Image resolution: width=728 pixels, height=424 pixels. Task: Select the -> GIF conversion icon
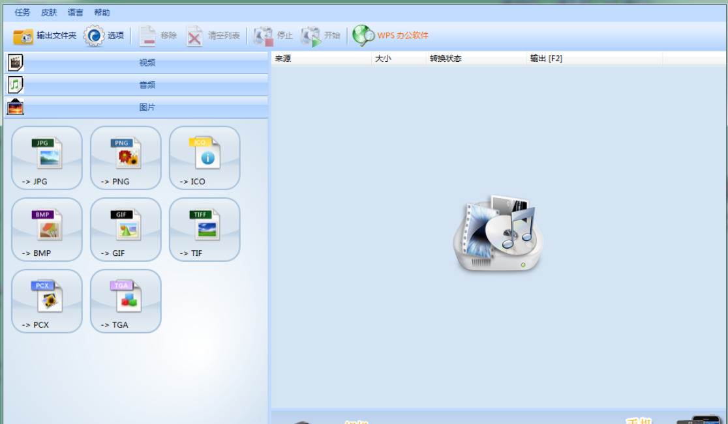pyautogui.click(x=126, y=229)
